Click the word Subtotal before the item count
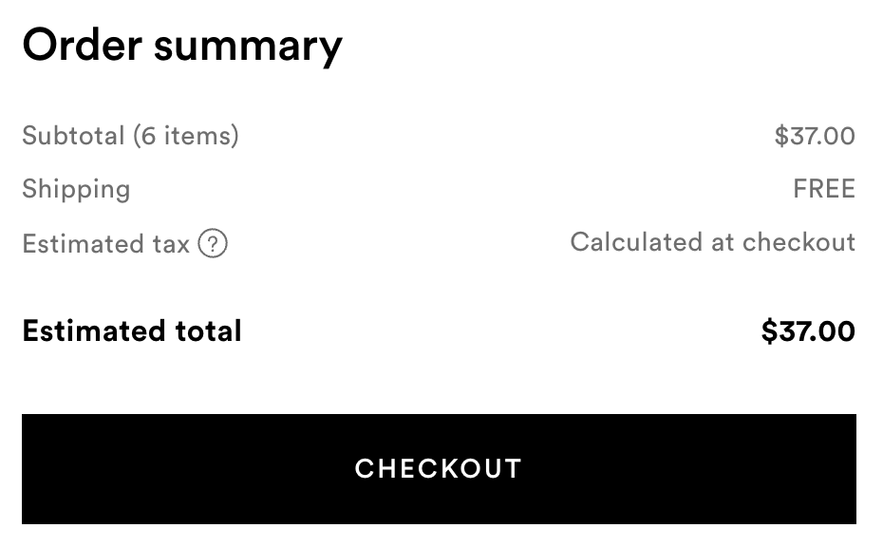Viewport: 883px width, 547px height. (73, 136)
